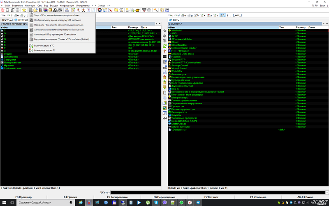Toggle 'Автозапуск RBTray при запуске TC'
Screen dimensions: 329x206
point(62,35)
